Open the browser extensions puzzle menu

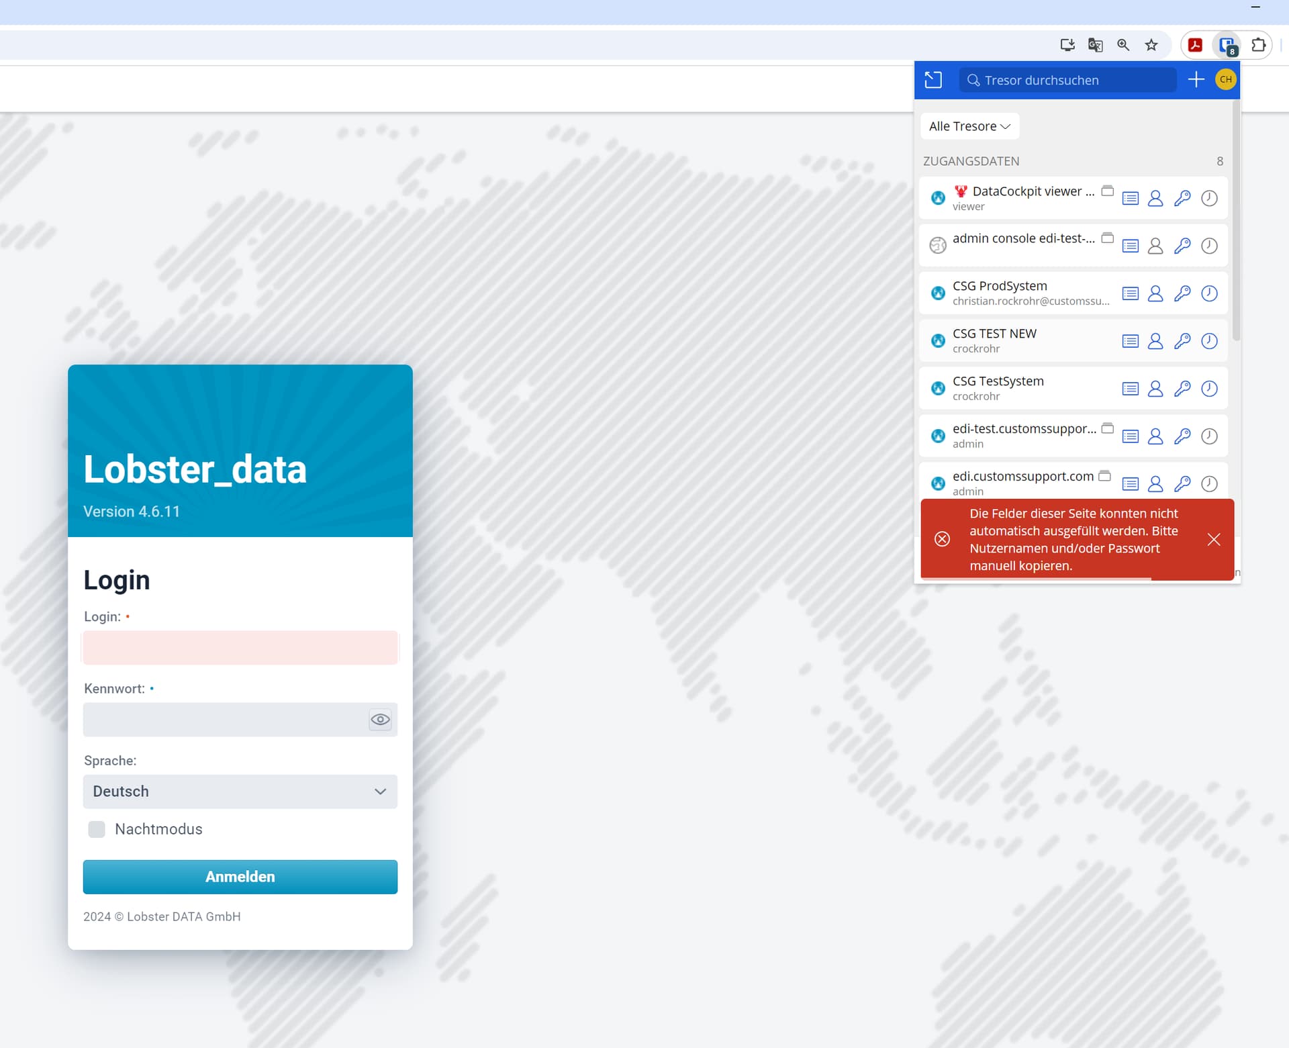coord(1259,46)
